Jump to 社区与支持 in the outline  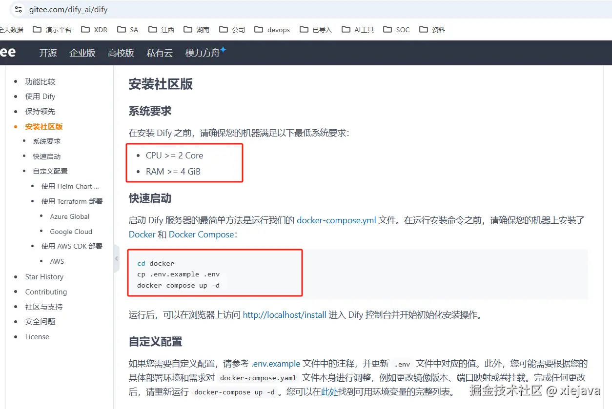coord(44,307)
